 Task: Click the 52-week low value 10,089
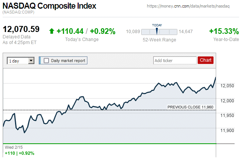pyautogui.click(x=133, y=32)
